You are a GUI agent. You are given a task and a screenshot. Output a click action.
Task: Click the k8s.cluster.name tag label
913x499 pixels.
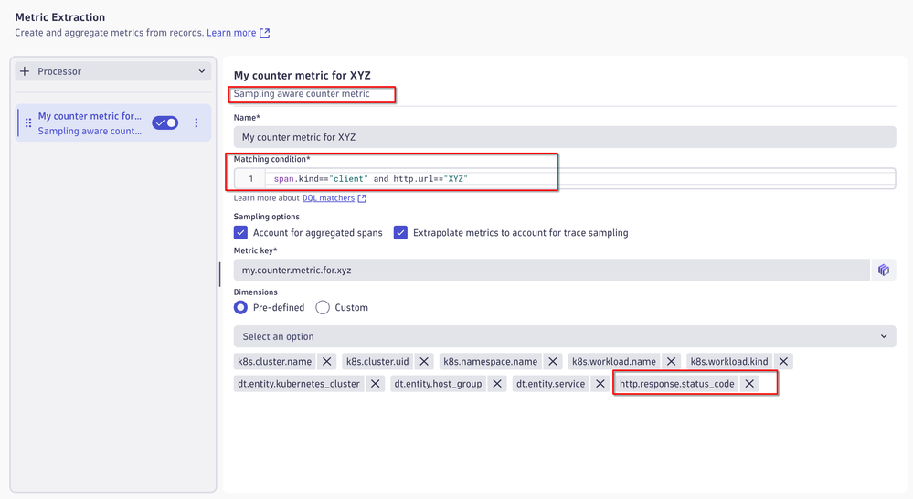[x=275, y=362]
